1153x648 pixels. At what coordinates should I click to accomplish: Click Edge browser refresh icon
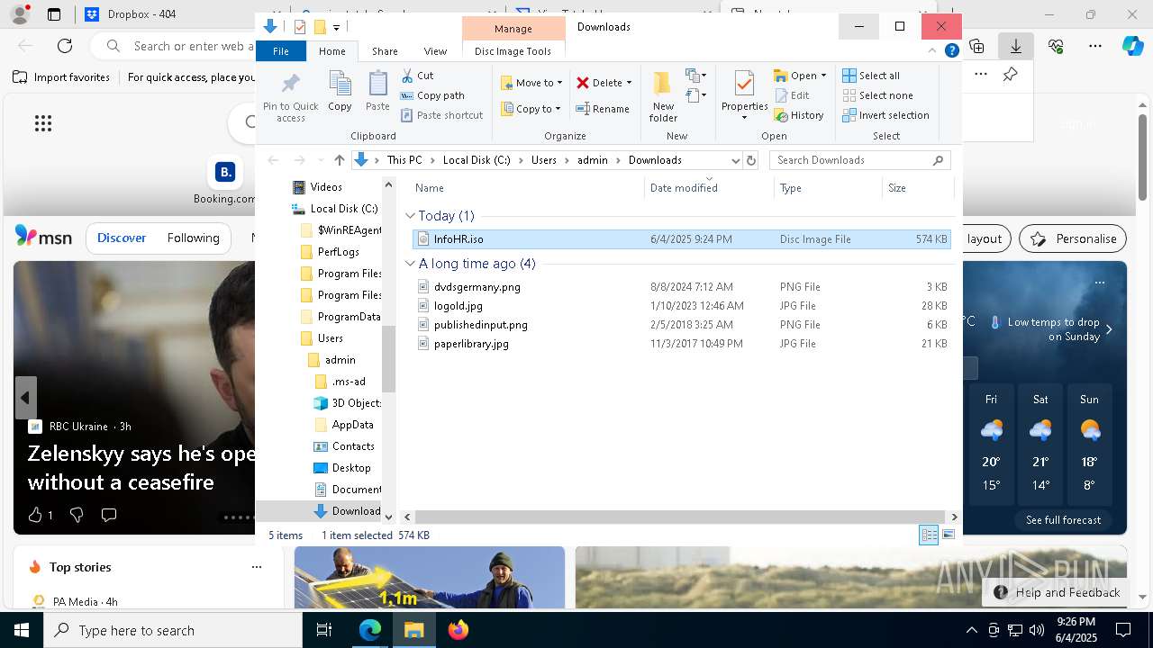(65, 46)
